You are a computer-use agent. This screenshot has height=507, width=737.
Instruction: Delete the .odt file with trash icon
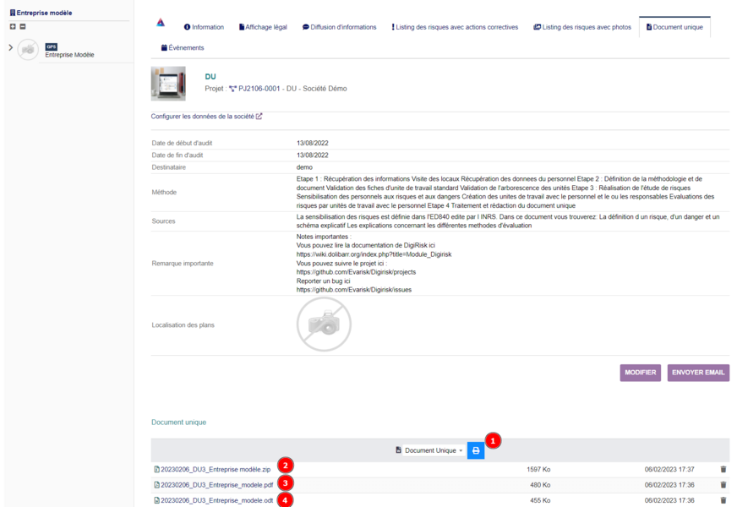[x=723, y=500]
